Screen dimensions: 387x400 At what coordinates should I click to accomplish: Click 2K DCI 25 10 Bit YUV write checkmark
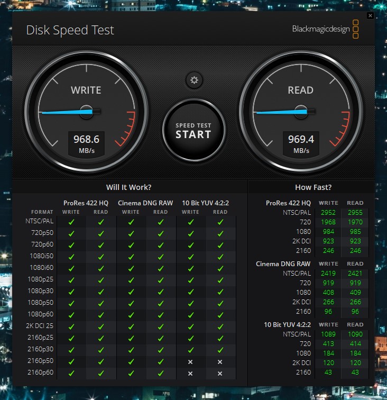click(x=191, y=326)
